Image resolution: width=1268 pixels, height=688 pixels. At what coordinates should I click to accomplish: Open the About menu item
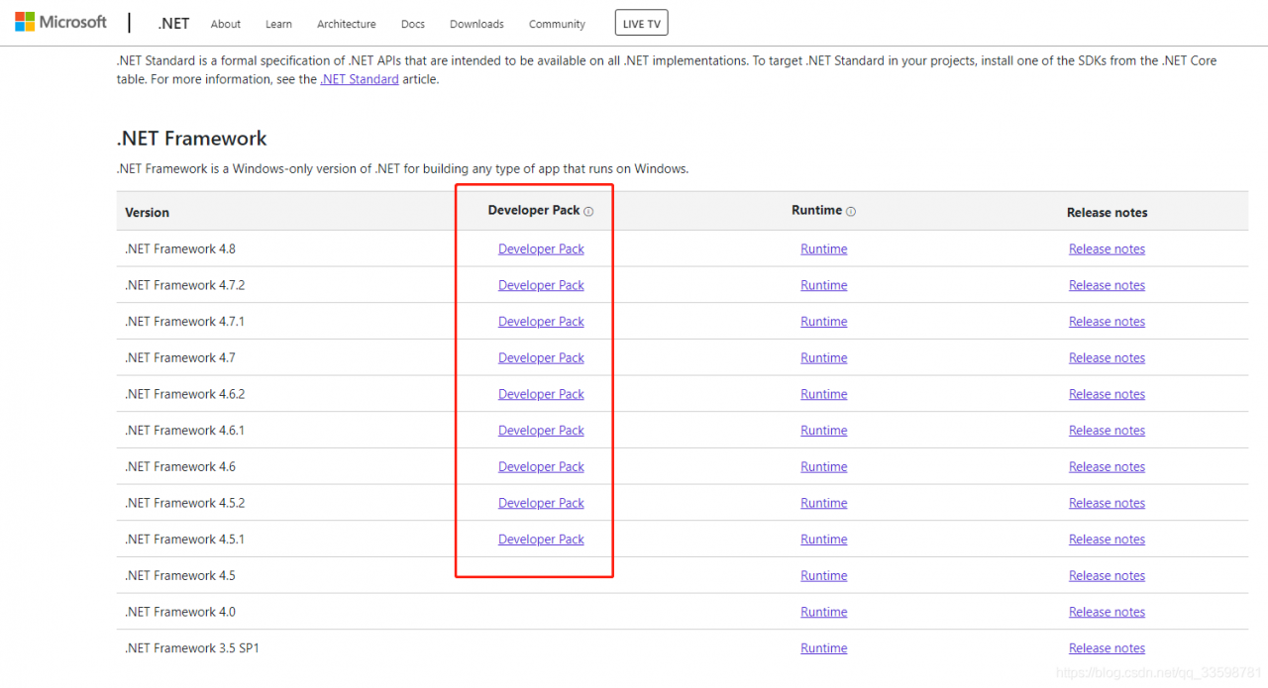coord(226,24)
